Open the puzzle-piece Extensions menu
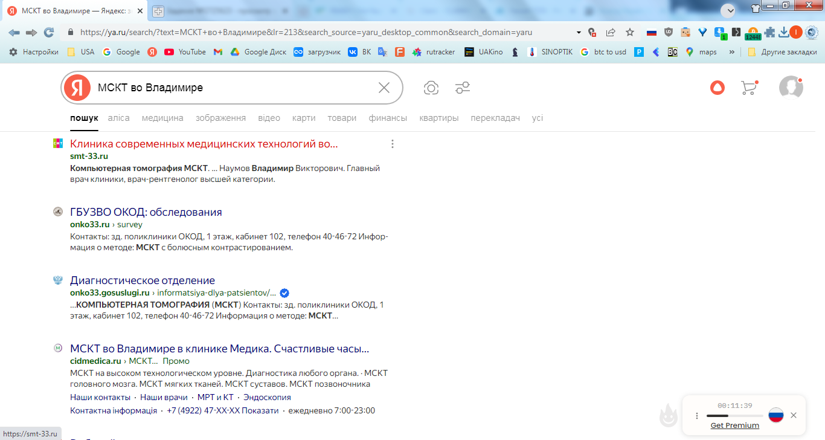The width and height of the screenshot is (825, 440). coord(769,33)
